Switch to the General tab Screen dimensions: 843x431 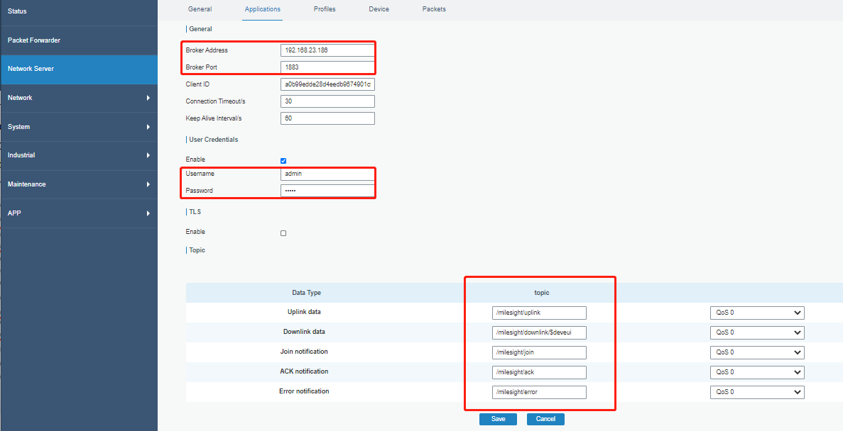click(200, 9)
